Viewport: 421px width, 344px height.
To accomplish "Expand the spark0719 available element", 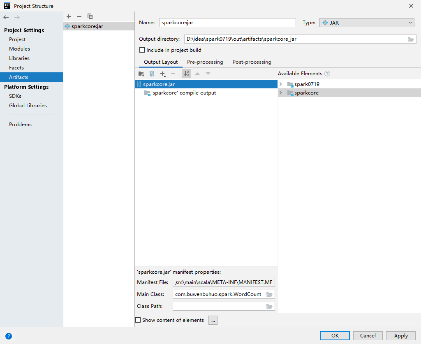I will [281, 84].
